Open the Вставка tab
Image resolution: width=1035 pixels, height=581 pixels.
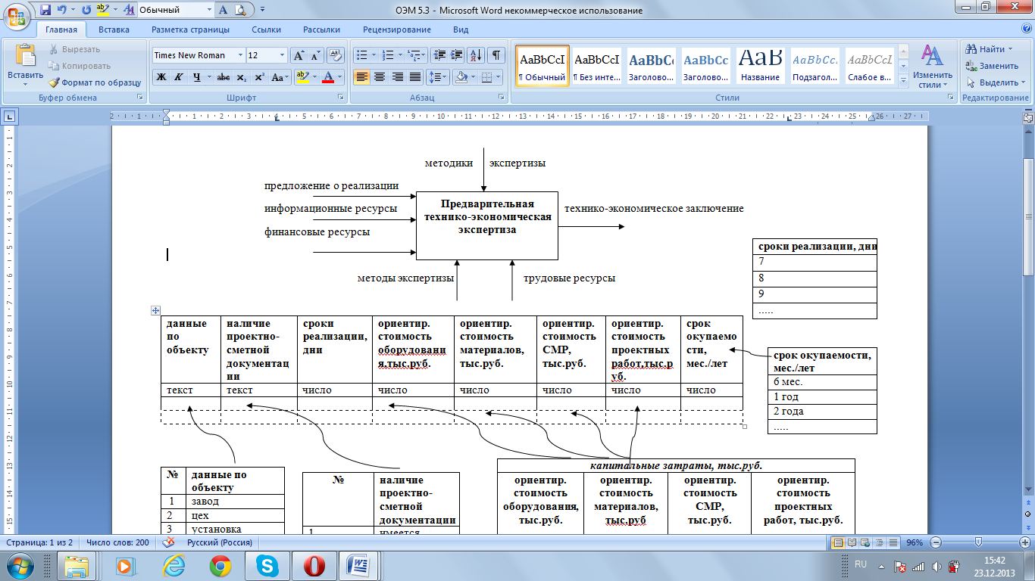(x=114, y=30)
